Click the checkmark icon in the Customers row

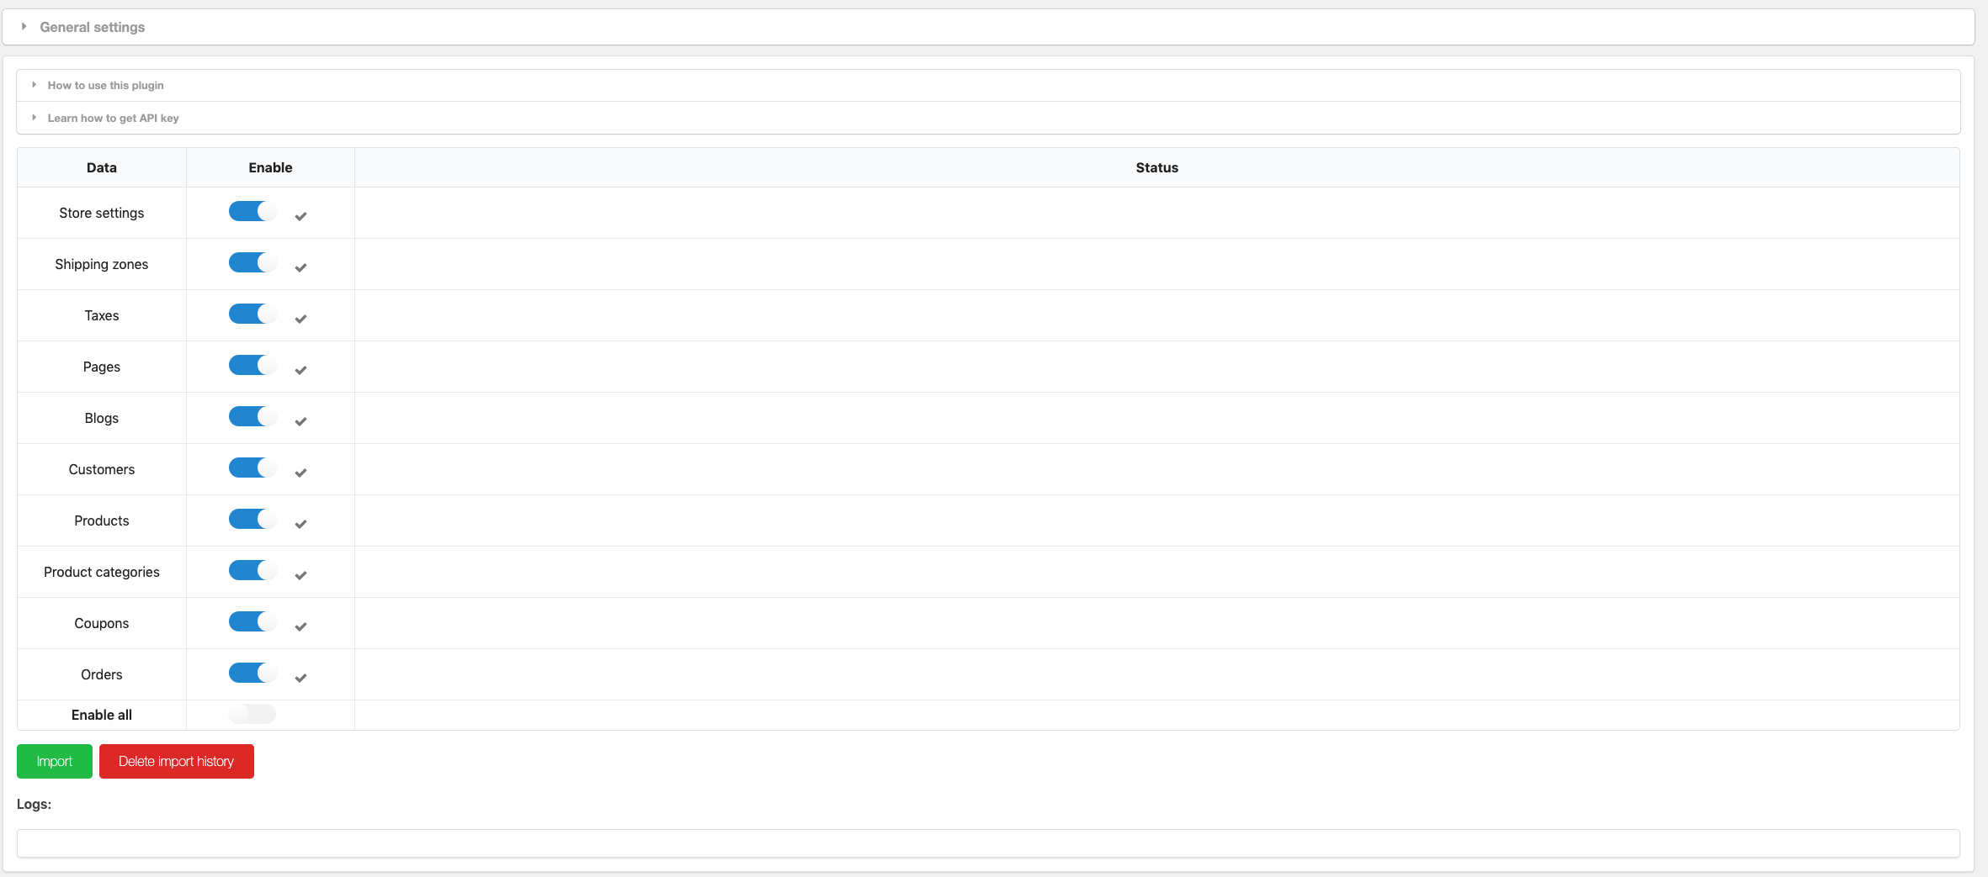click(x=300, y=473)
